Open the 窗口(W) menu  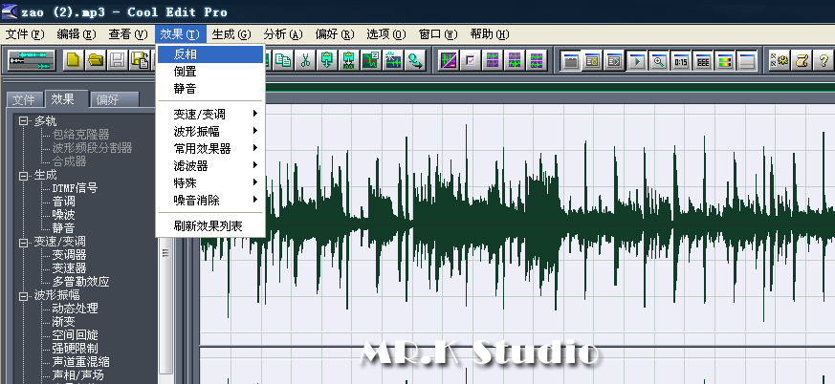[438, 34]
